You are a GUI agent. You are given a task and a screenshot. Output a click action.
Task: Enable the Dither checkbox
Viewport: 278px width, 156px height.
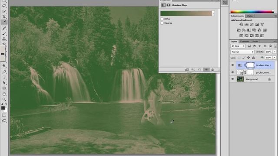tap(162, 19)
